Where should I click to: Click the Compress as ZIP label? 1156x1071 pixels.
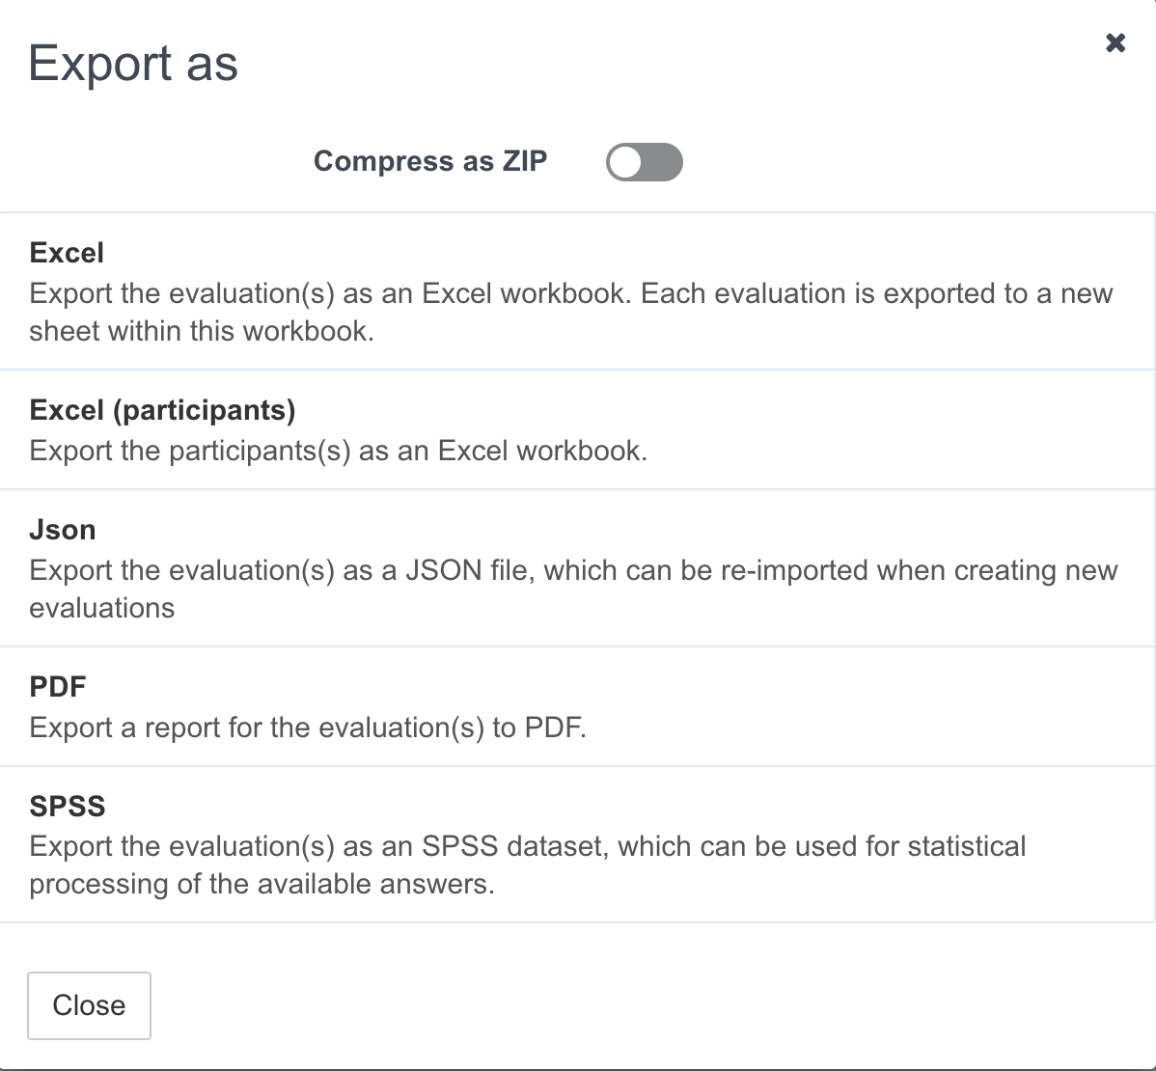(x=430, y=161)
